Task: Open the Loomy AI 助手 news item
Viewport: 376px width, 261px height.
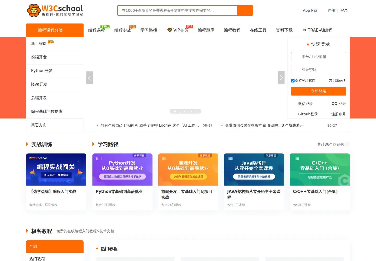Action: click(150, 125)
